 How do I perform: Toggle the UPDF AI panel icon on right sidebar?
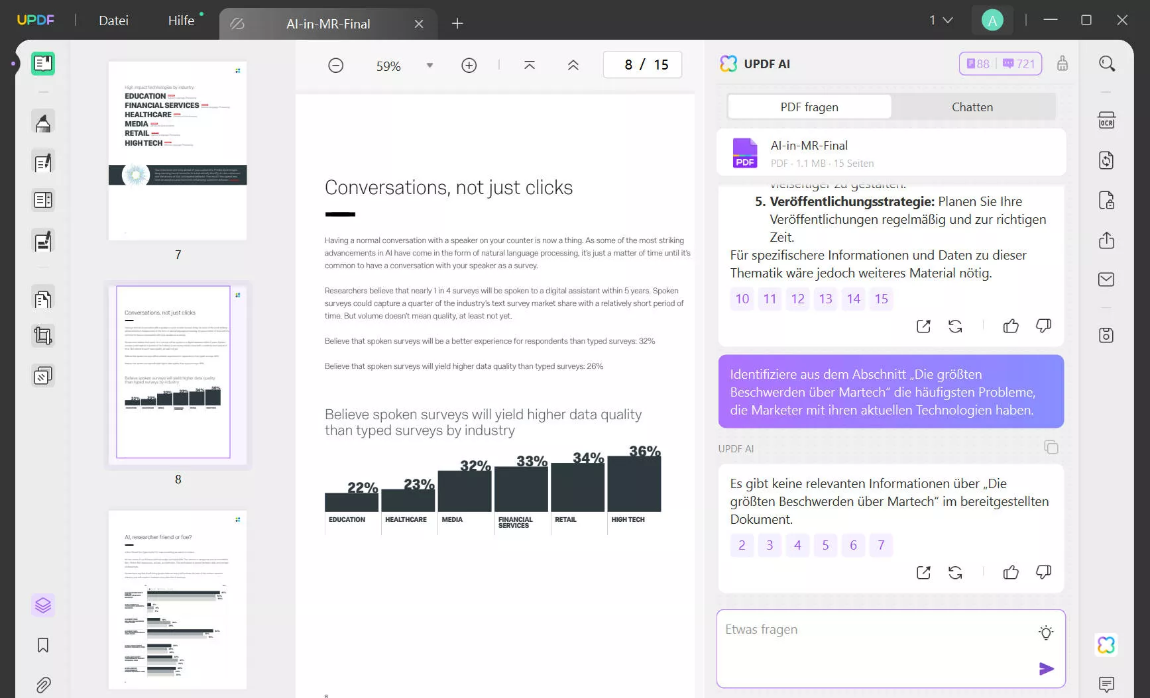(1106, 645)
